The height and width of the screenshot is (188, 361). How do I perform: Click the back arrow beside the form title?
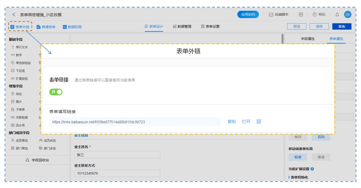14,15
